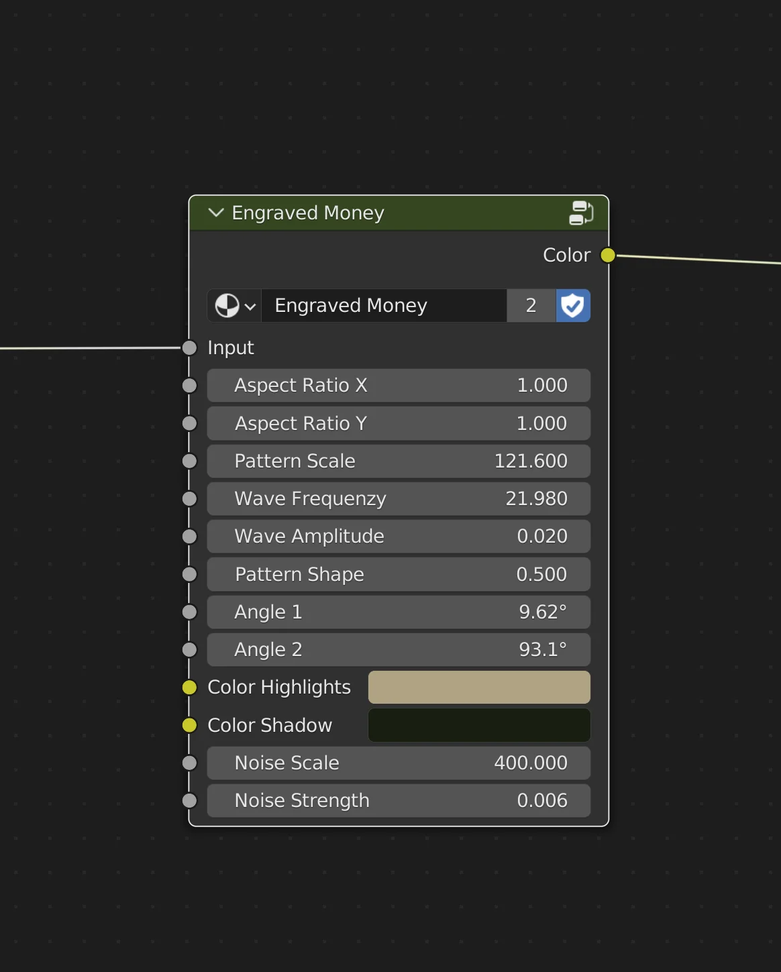
Task: Toggle the fake user shield for Engraved Money
Action: (573, 305)
